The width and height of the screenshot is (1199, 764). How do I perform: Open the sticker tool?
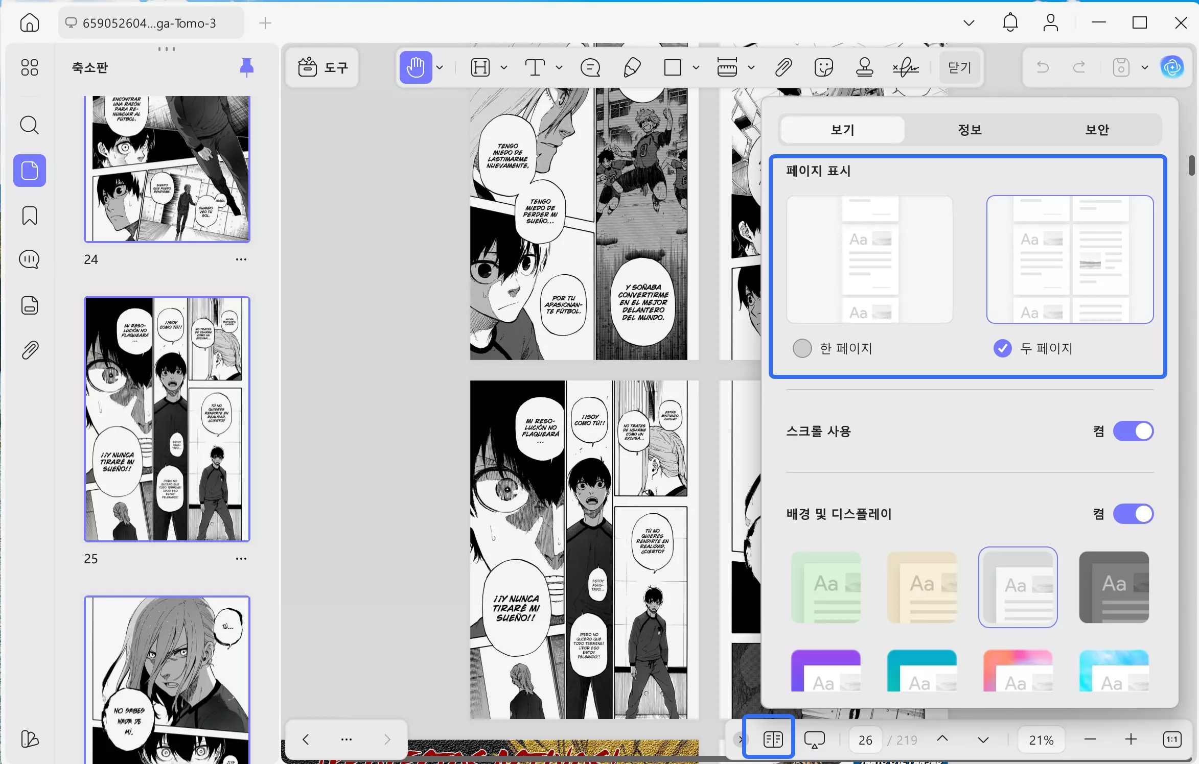[824, 67]
